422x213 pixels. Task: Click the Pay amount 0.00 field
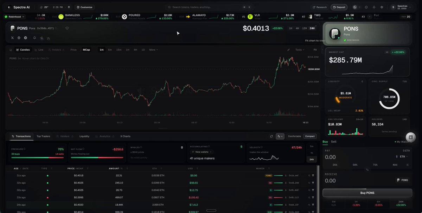[331, 157]
